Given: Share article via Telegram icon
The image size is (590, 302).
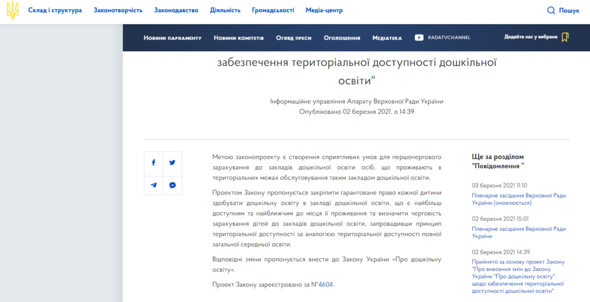Looking at the screenshot, I should click(153, 185).
